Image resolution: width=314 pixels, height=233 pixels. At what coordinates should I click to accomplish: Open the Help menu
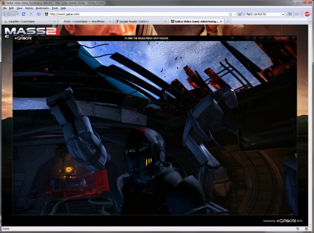pyautogui.click(x=63, y=8)
